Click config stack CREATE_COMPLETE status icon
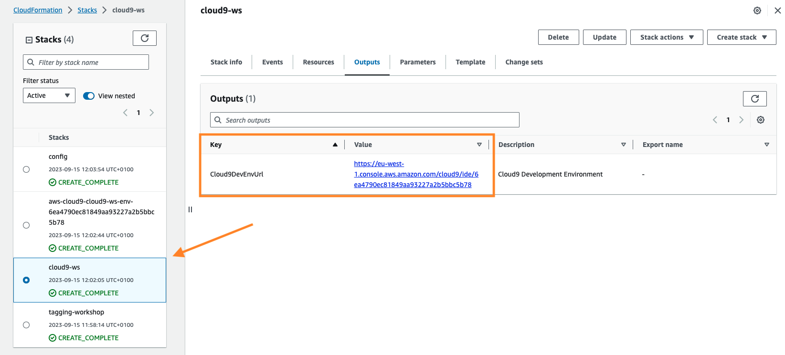 53,182
